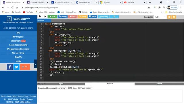Click the orange plus share icon

pos(25,67)
